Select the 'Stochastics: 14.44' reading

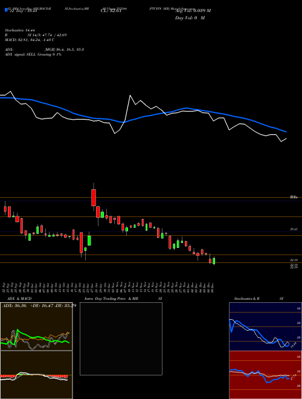(19, 30)
